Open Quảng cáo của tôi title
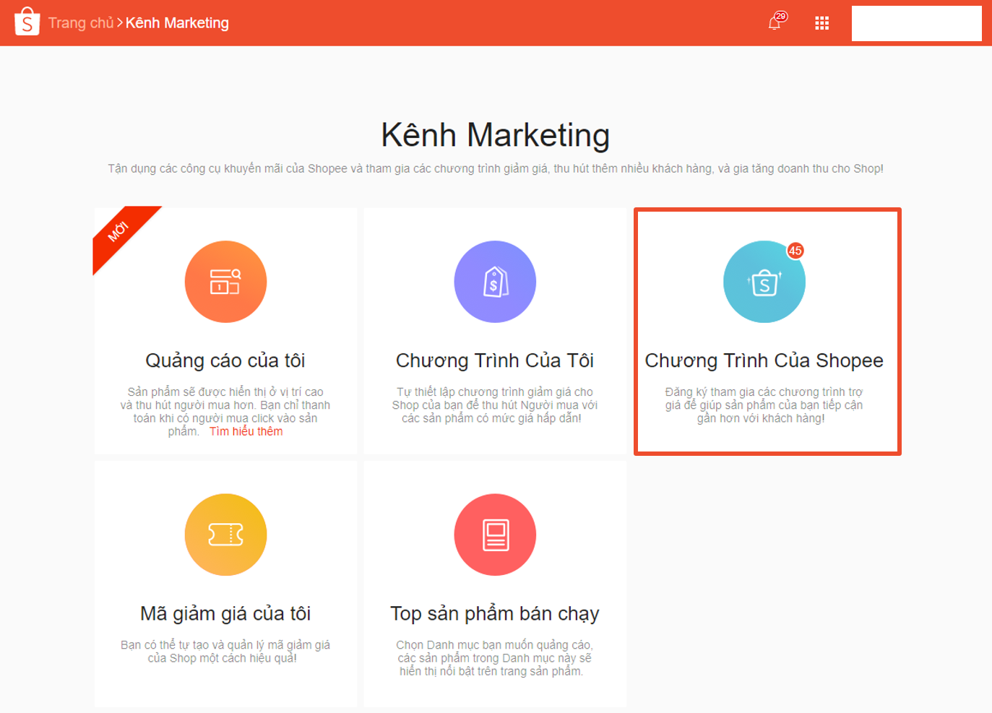Screen dimensions: 992x713 click(225, 360)
